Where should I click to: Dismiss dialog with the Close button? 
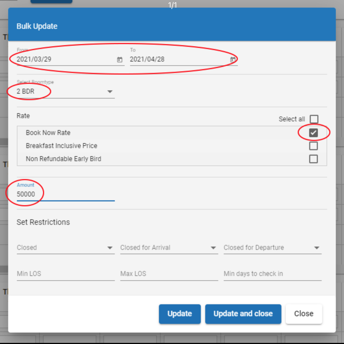[x=304, y=314]
